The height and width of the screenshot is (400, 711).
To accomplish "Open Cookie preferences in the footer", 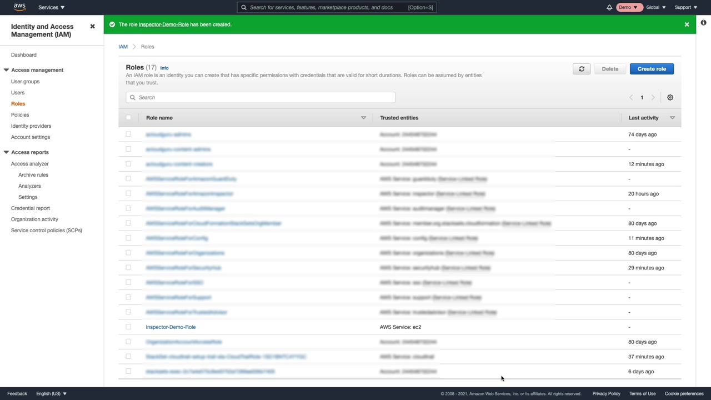I will point(684,393).
